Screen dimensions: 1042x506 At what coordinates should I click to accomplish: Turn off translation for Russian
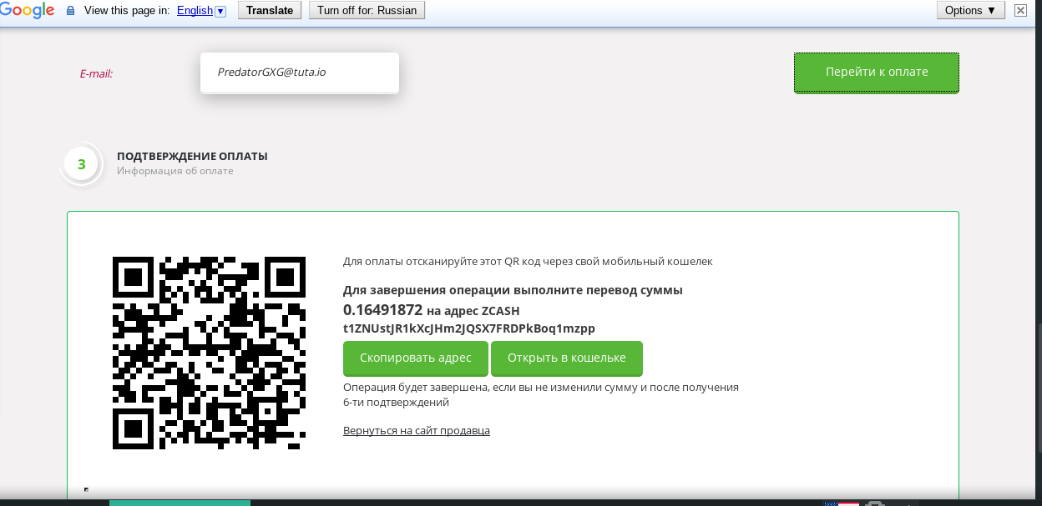pyautogui.click(x=367, y=10)
